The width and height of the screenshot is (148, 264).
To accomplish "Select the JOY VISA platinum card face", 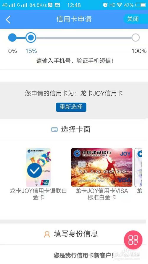I will 102,167.
